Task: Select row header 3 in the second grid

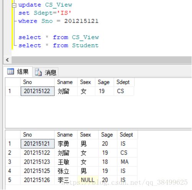Action: coord(13,162)
